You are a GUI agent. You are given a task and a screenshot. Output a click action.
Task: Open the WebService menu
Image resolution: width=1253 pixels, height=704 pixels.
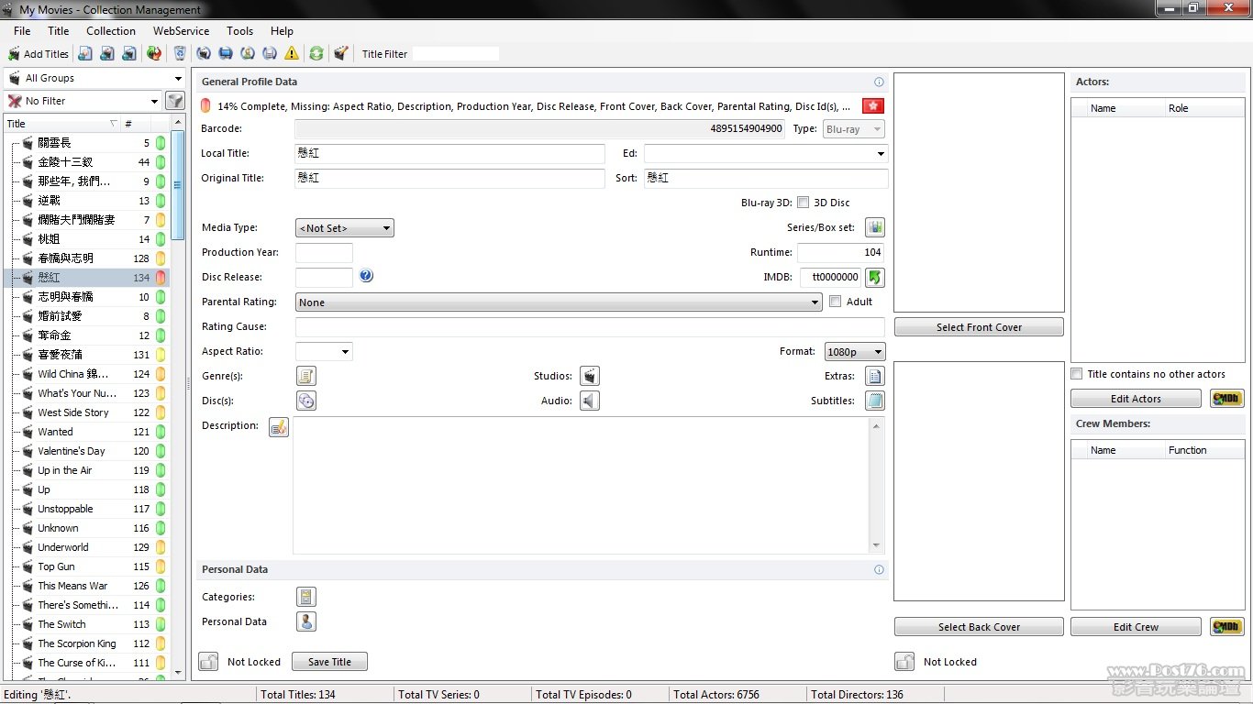click(x=181, y=31)
